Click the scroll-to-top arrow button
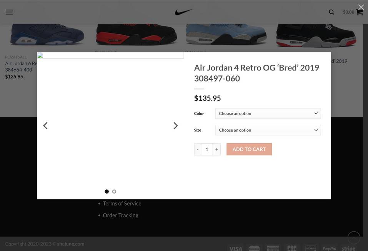The height and width of the screenshot is (251, 368). pyautogui.click(x=354, y=238)
